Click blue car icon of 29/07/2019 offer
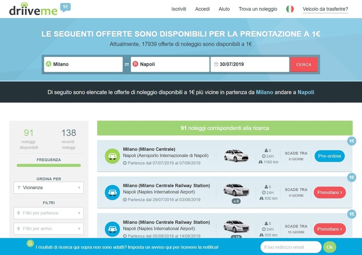The width and height of the screenshot is (362, 255). click(x=112, y=193)
